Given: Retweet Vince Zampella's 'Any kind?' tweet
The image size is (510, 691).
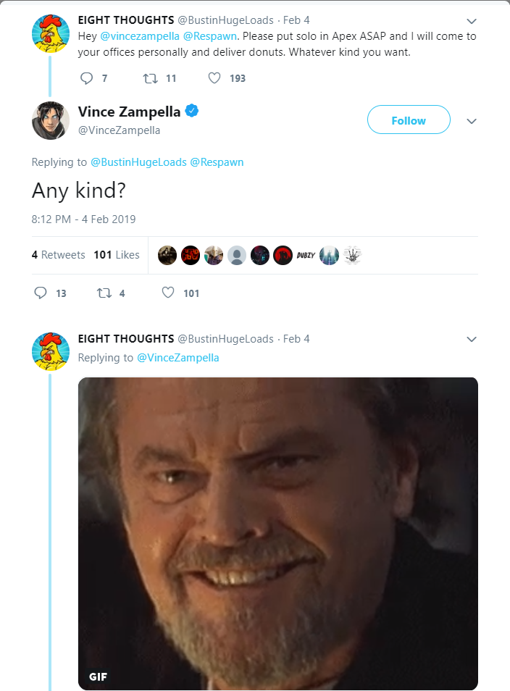Looking at the screenshot, I should click(103, 293).
